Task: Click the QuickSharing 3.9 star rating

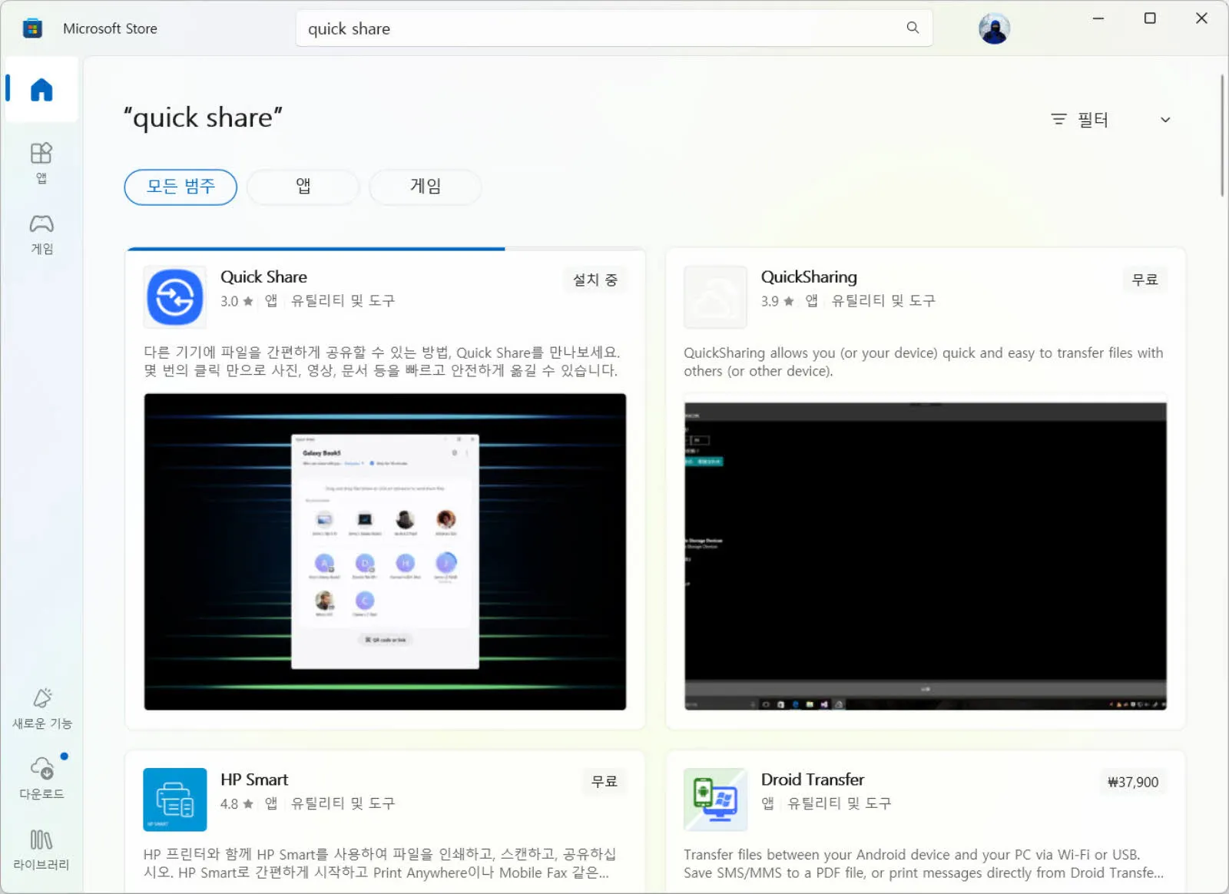Action: pos(777,301)
